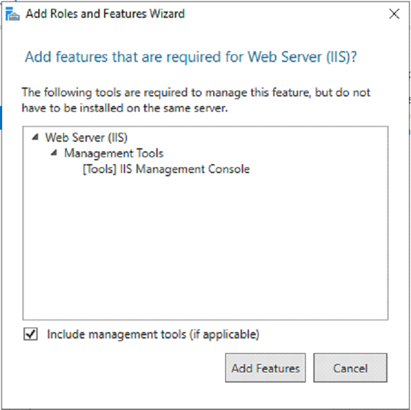411x410 pixels.
Task: Click empty space inside the features list box
Action: pos(204,255)
